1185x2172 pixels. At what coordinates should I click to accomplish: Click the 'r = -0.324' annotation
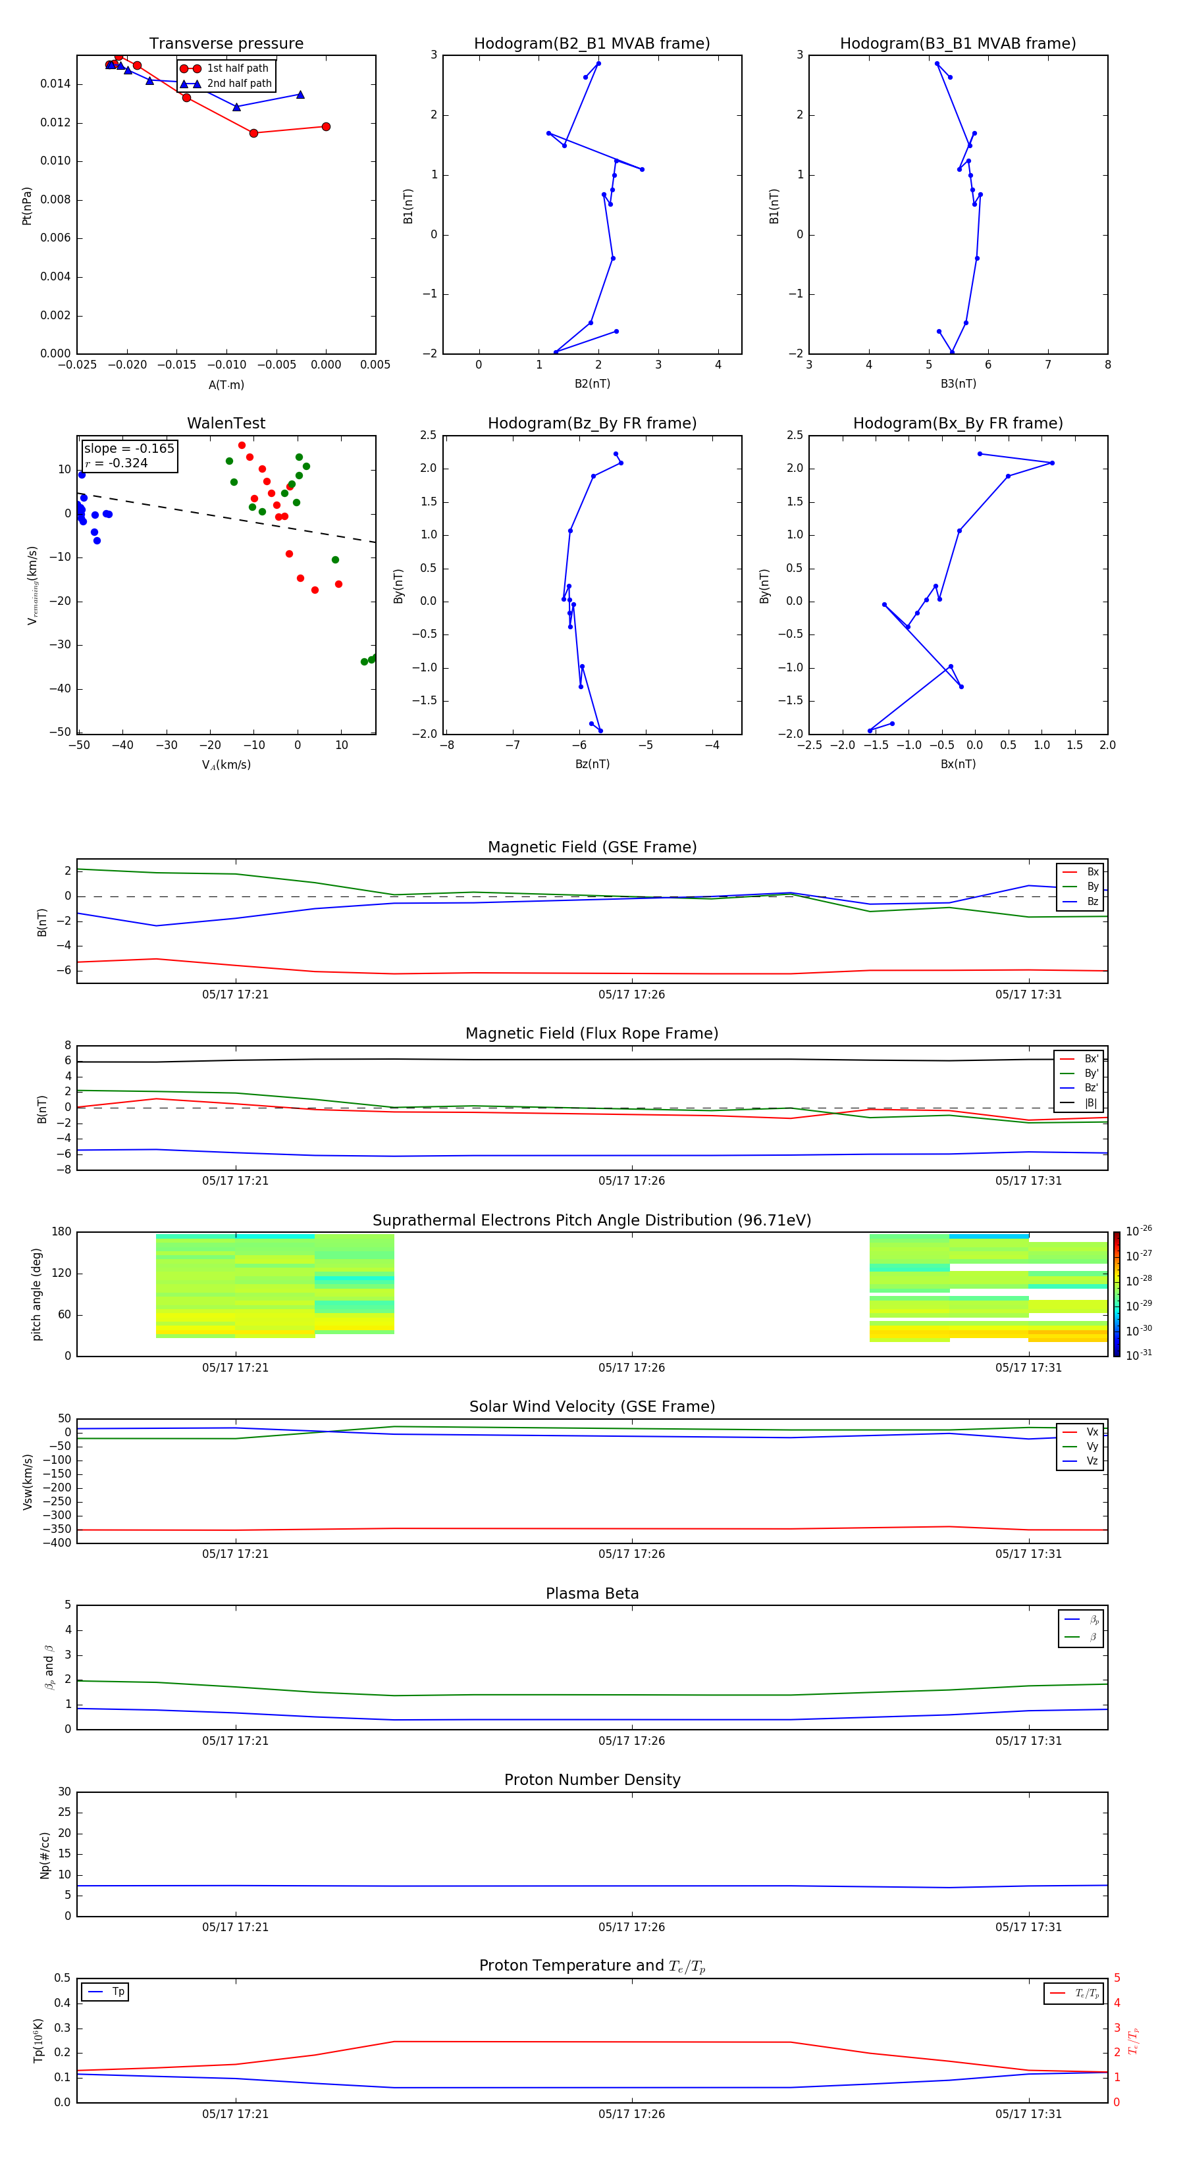(x=117, y=463)
